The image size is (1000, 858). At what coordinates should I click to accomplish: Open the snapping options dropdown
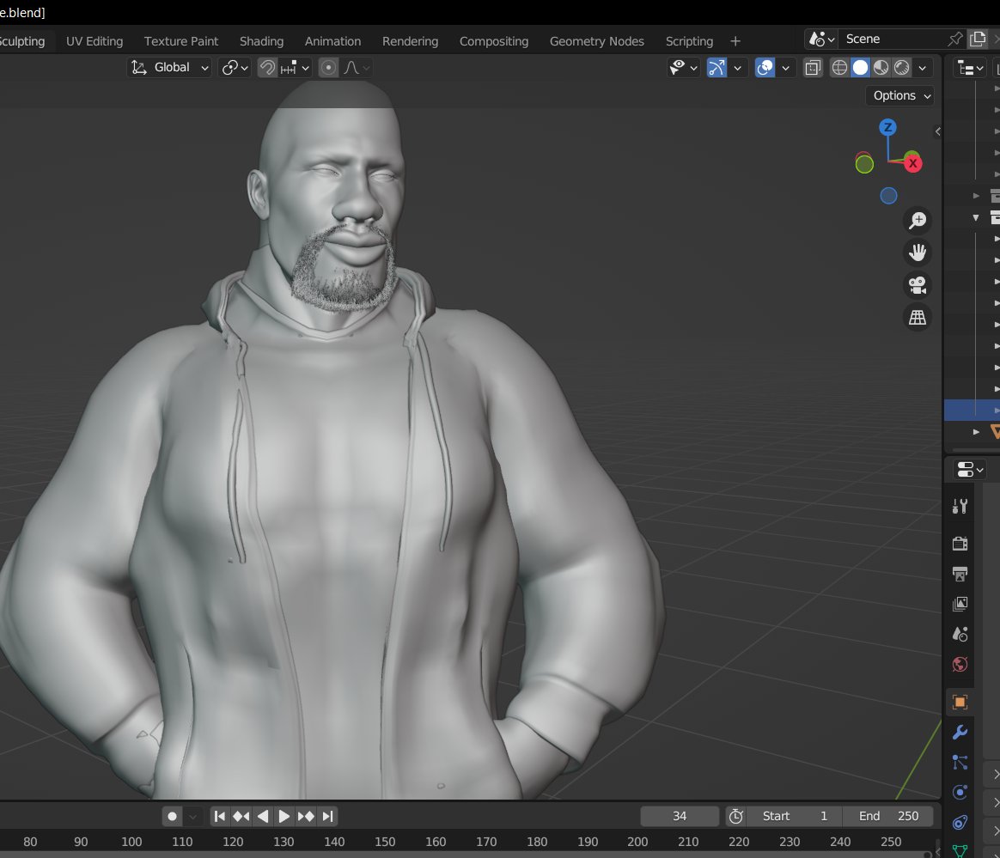click(x=295, y=68)
